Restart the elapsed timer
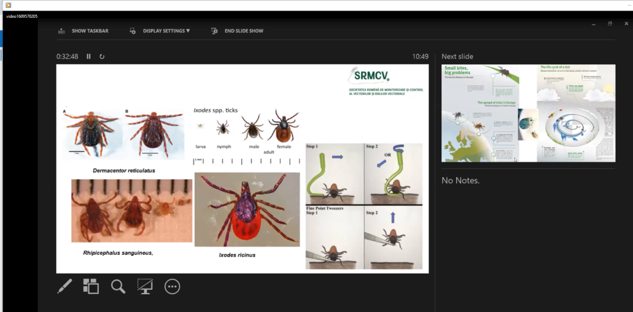 (x=102, y=57)
